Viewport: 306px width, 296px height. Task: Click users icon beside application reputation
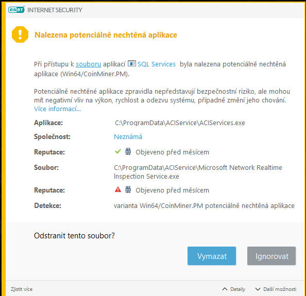pos(128,151)
